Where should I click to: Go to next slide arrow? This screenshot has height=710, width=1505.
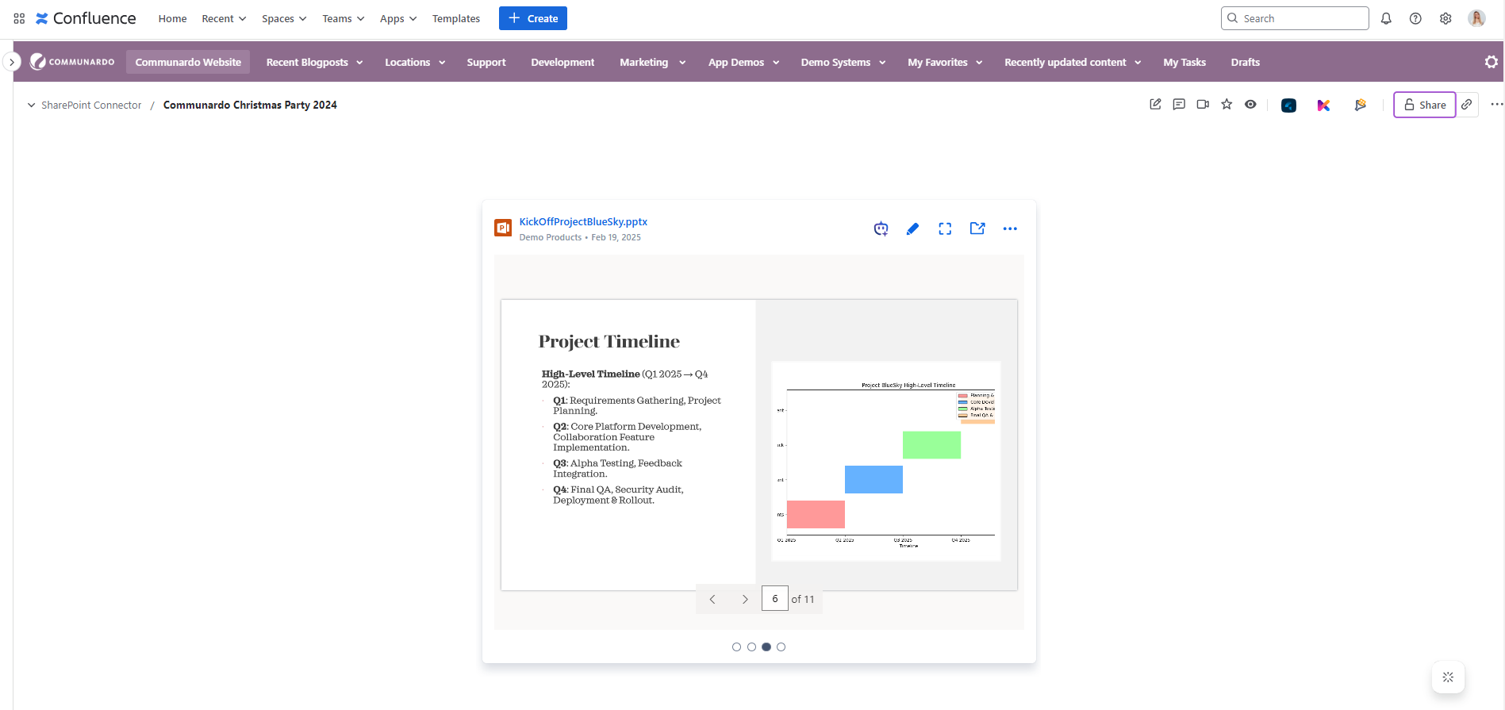pos(744,599)
